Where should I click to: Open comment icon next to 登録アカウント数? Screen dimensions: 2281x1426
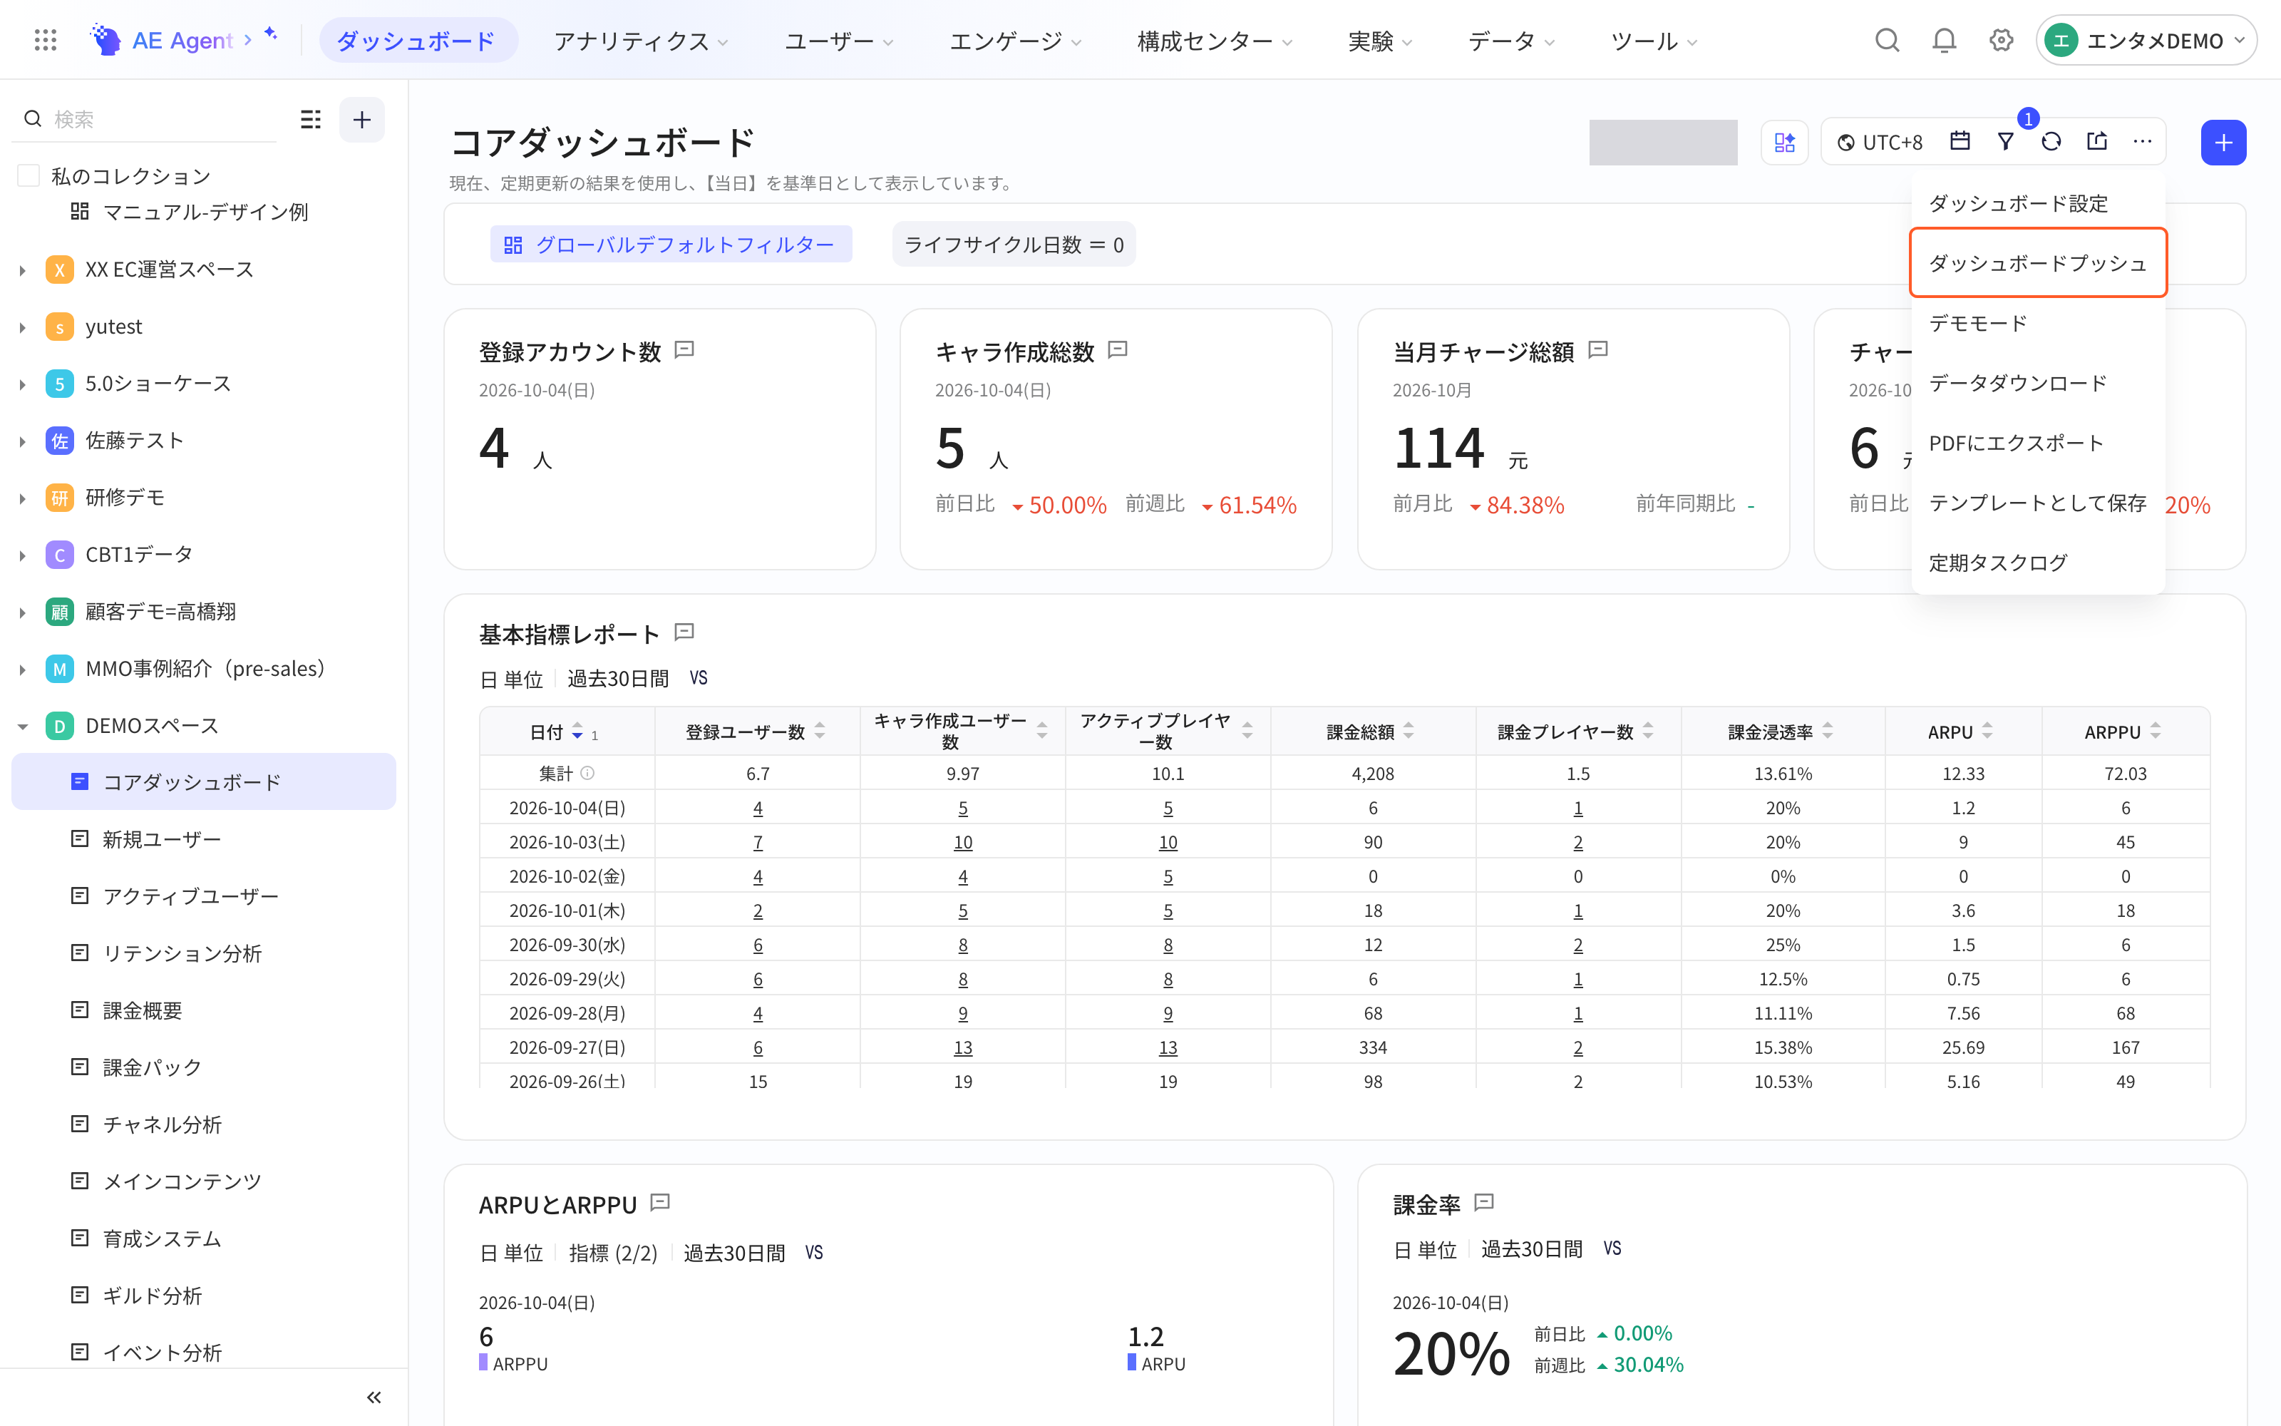pos(685,350)
